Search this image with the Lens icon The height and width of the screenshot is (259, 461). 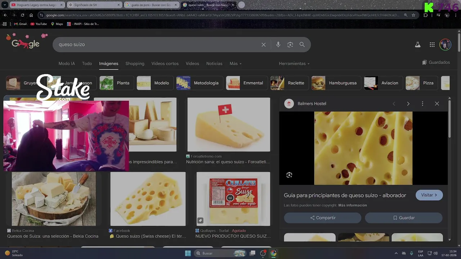coord(289,175)
